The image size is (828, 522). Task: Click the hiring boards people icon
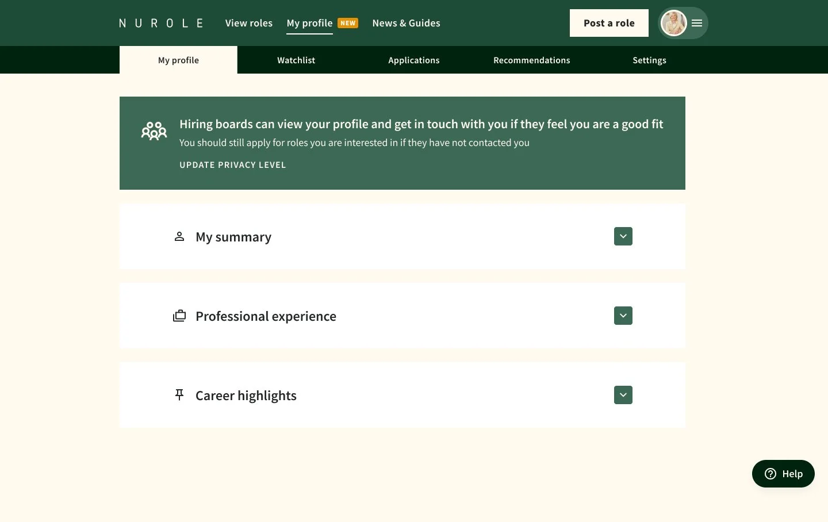[x=154, y=131]
